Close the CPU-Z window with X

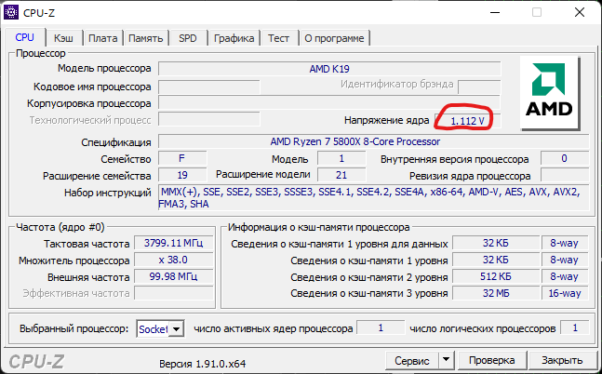[x=580, y=12]
